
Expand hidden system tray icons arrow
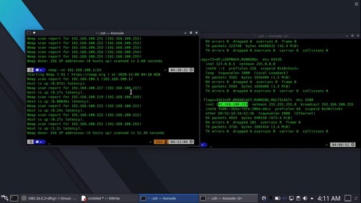click(x=312, y=198)
